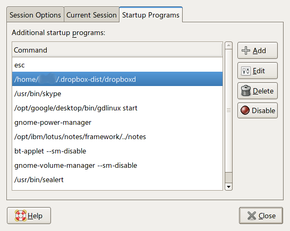
Task: Click scrollbar up arrow
Action: [x=228, y=46]
